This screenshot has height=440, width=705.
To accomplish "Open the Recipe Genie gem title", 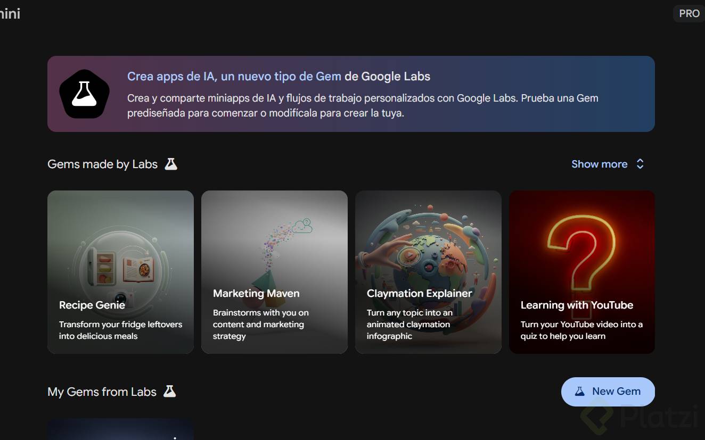I will click(x=92, y=305).
